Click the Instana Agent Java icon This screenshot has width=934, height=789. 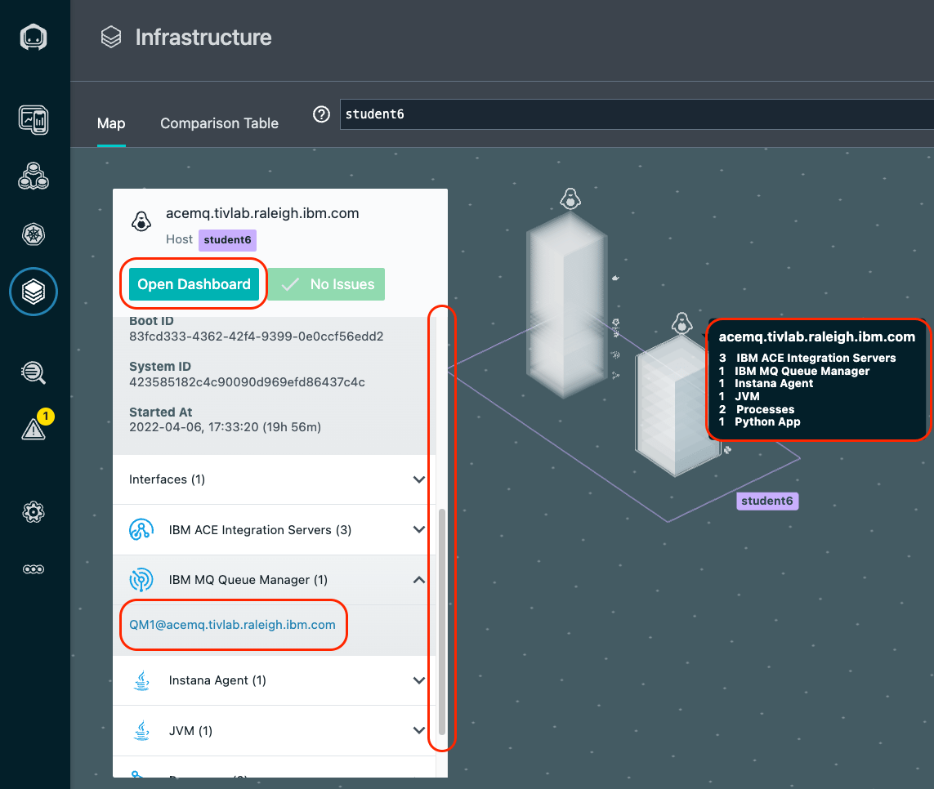click(x=141, y=680)
